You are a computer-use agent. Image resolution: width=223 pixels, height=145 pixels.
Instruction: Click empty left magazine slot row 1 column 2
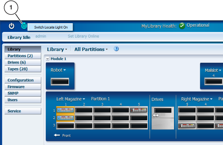84,110
